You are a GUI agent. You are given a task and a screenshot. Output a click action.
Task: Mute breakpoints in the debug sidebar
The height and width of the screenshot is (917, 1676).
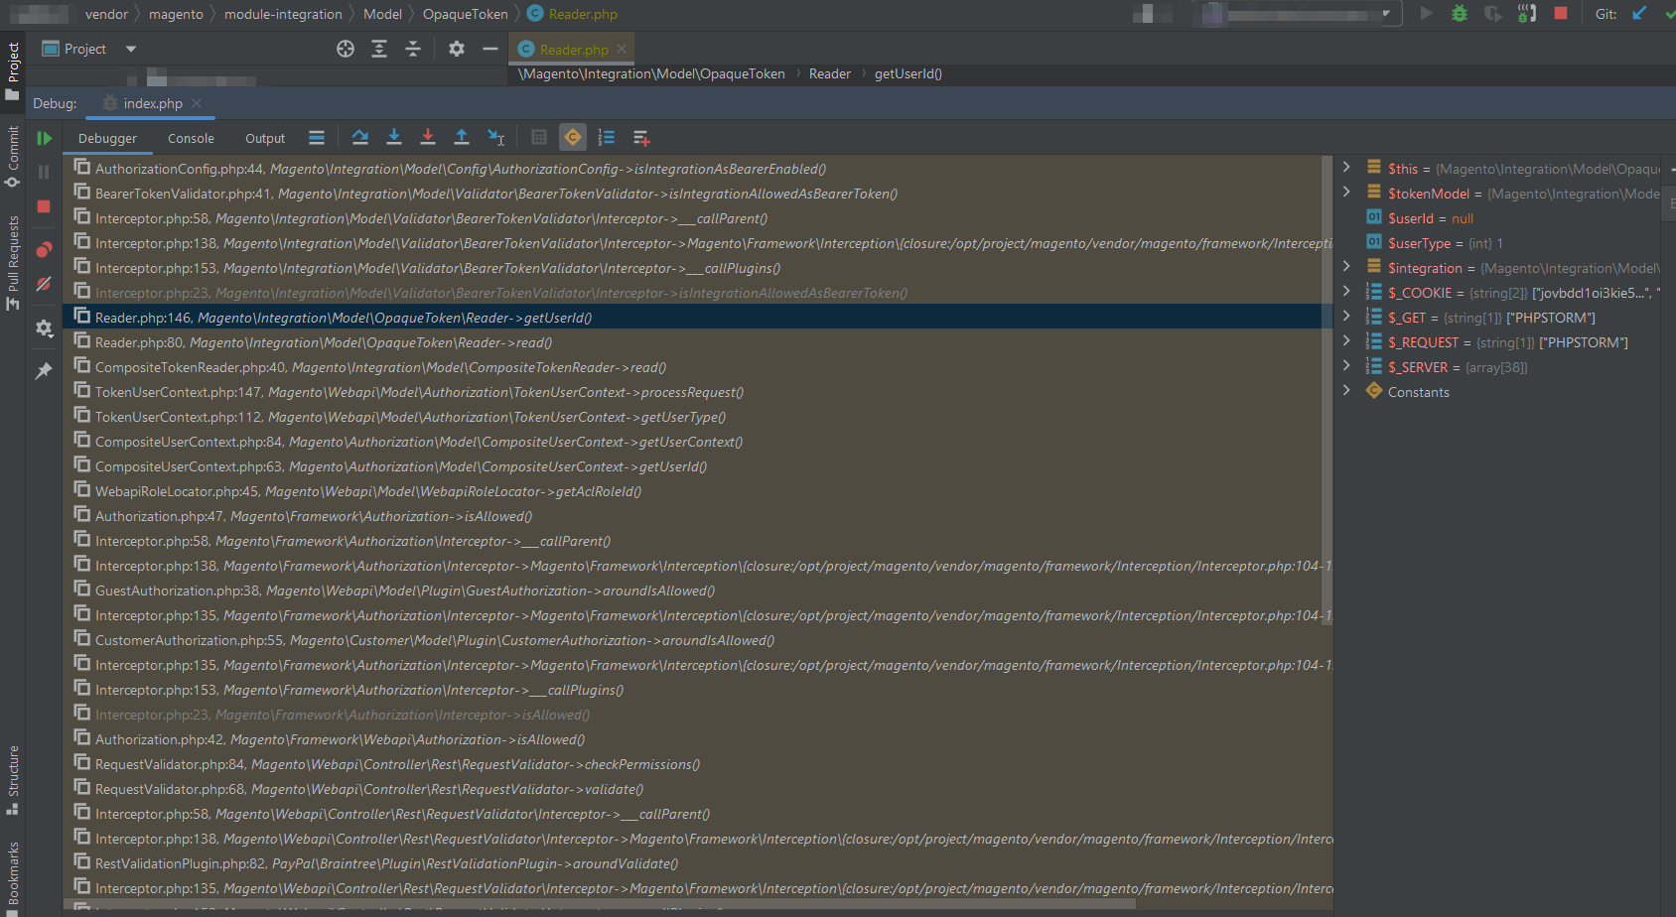point(44,284)
